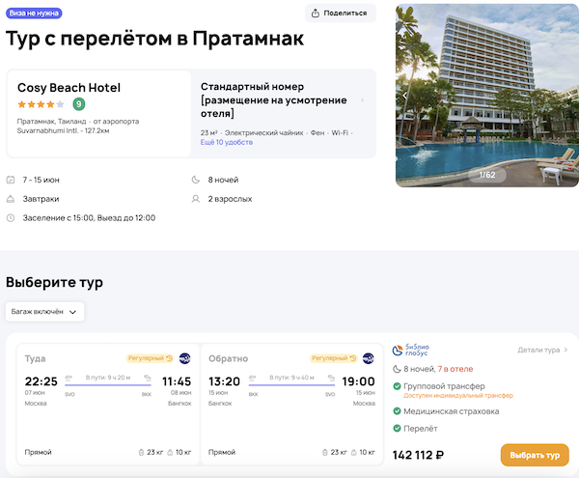The image size is (579, 478).
Task: Click the Cosy Beach Hotel name
Action: (69, 87)
